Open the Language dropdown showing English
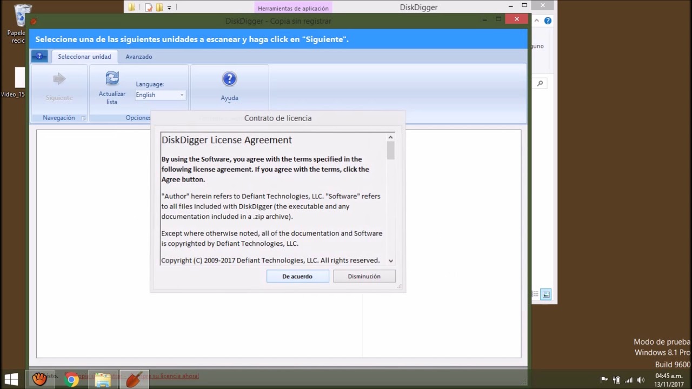 [160, 95]
